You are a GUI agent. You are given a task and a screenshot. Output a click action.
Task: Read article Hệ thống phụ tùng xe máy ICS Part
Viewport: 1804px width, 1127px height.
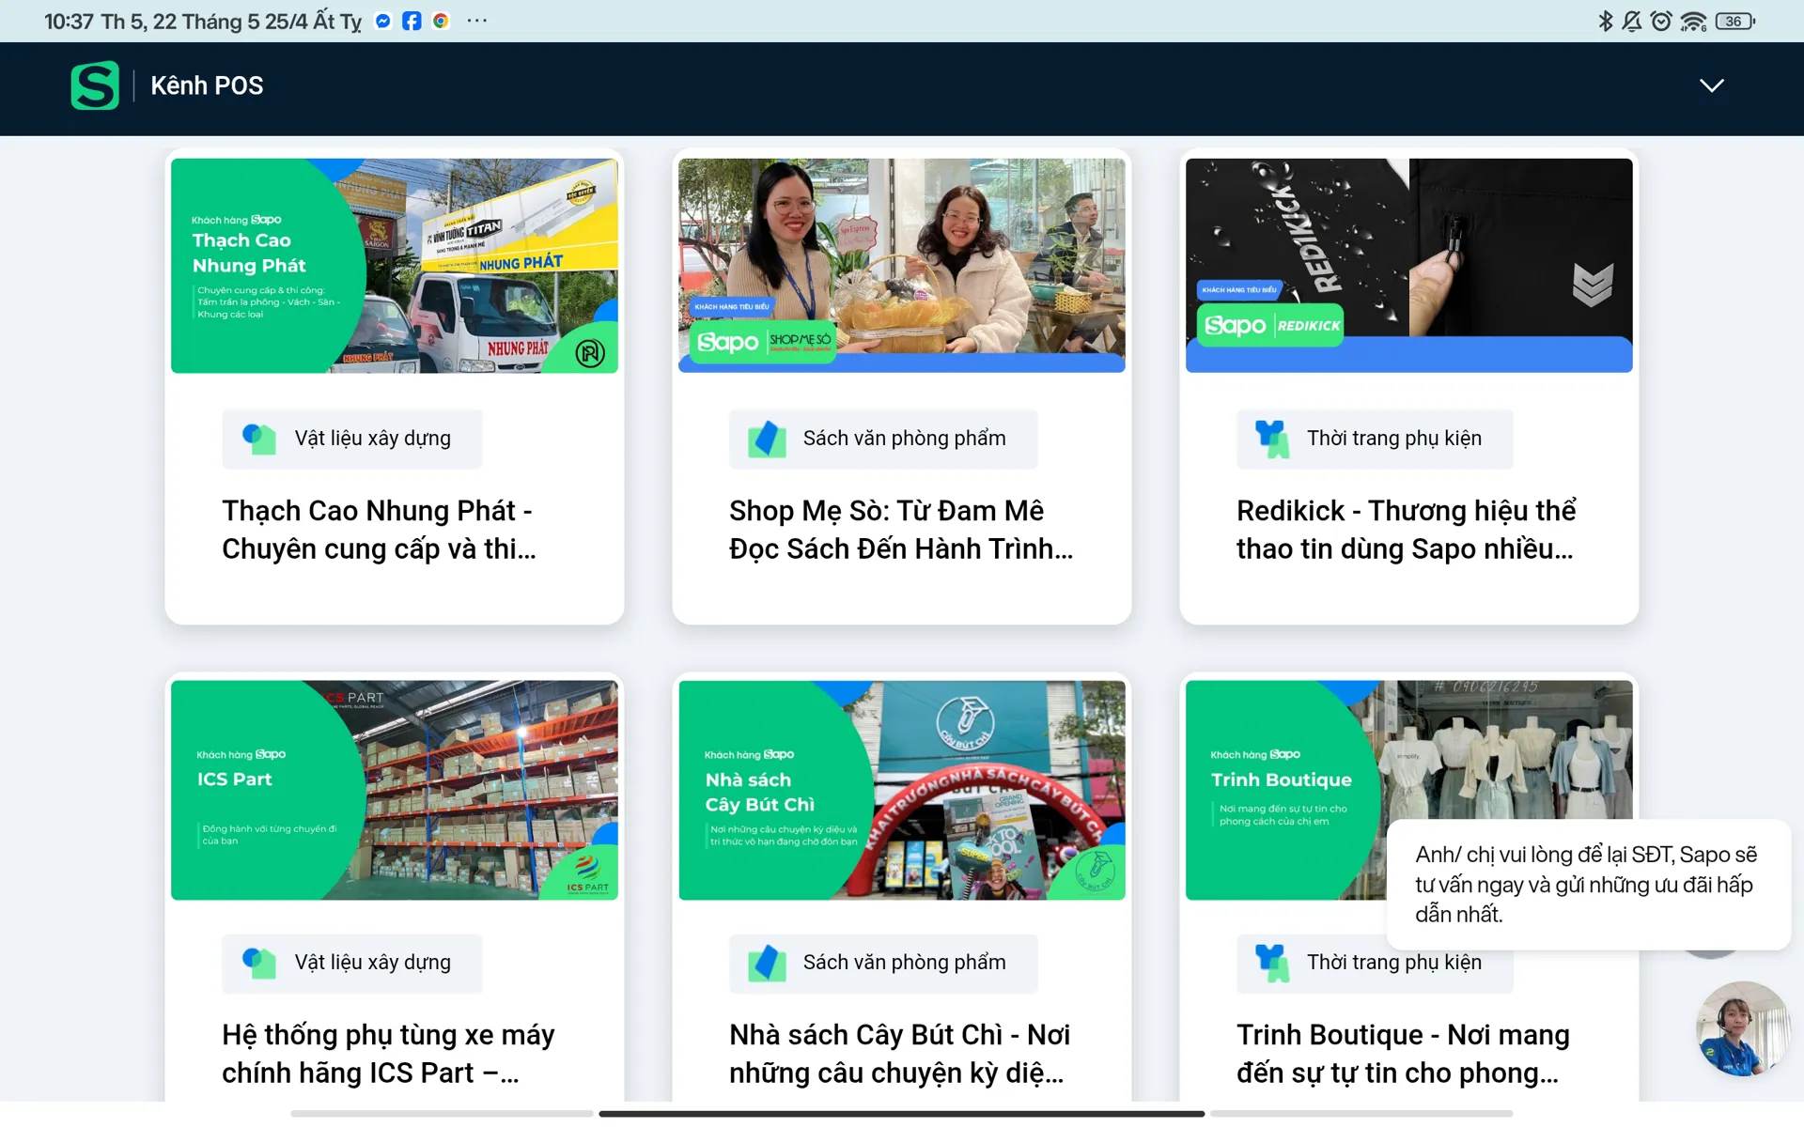[x=388, y=1054]
